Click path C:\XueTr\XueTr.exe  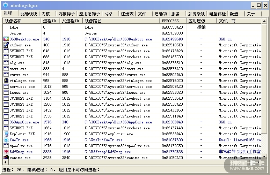tap(103, 140)
